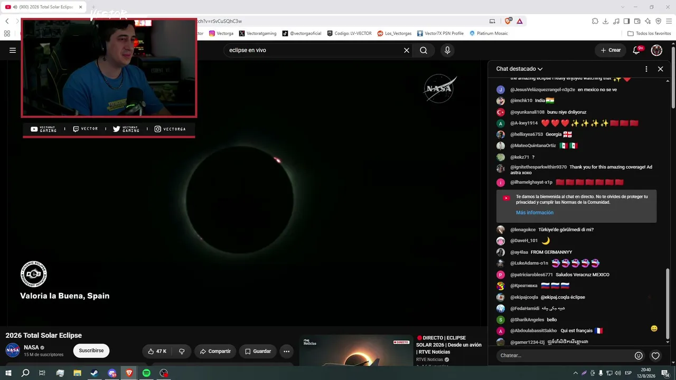Open the Windows notification center
Image resolution: width=676 pixels, height=380 pixels.
point(665,373)
